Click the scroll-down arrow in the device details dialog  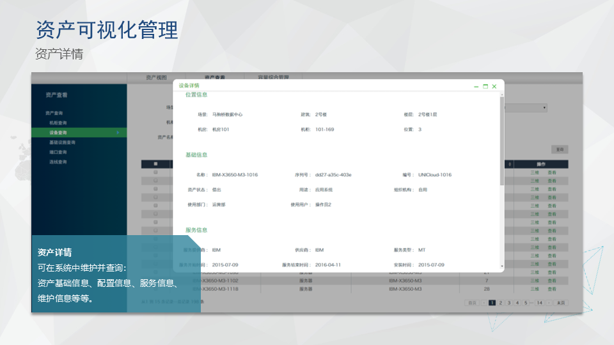click(502, 266)
